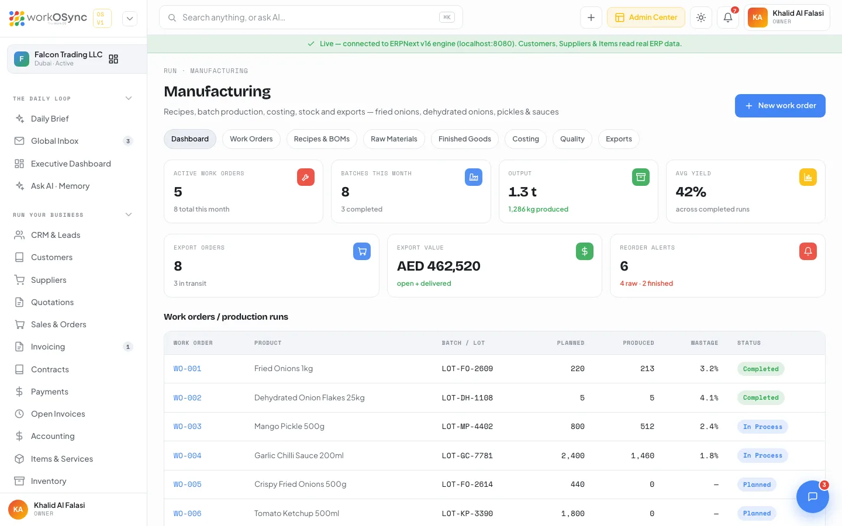Open the Finished Goods tab
Screen dimensions: 842x526
(x=465, y=139)
